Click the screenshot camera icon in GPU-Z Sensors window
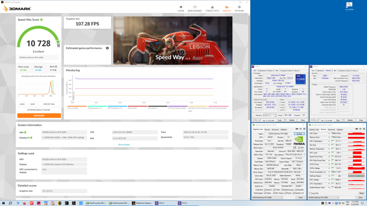The width and height of the screenshot is (367, 206). pyautogui.click(x=356, y=129)
